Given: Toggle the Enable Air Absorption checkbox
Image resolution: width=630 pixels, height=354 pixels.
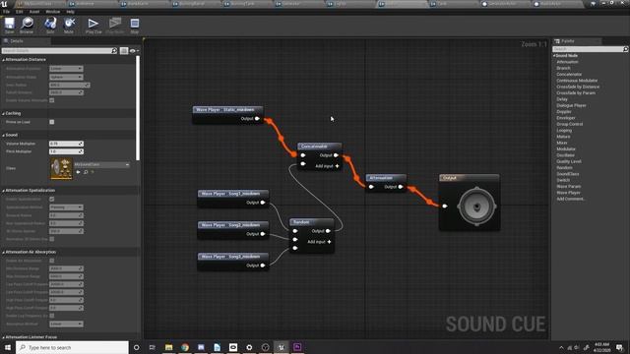Looking at the screenshot, I should [x=52, y=261].
